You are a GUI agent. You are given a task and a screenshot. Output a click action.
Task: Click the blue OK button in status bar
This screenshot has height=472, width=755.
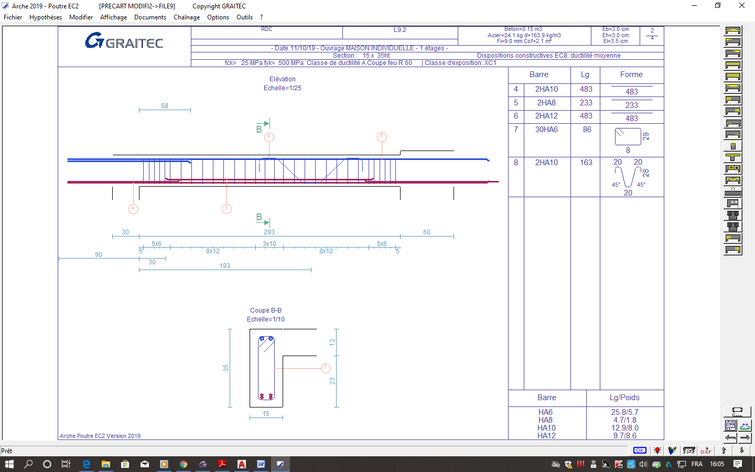(640, 450)
